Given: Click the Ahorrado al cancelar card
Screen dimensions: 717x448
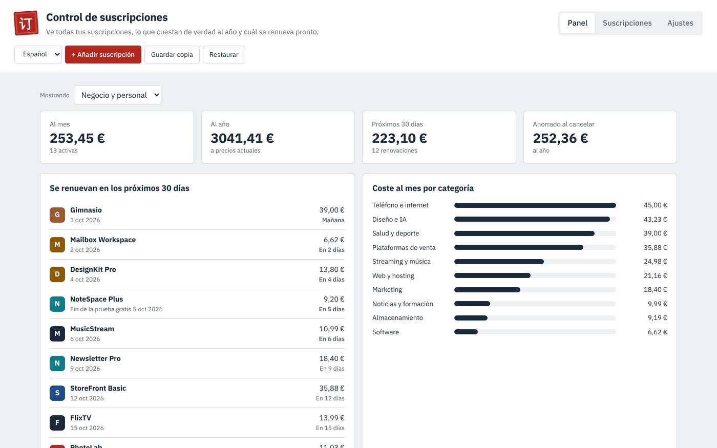Looking at the screenshot, I should point(600,137).
